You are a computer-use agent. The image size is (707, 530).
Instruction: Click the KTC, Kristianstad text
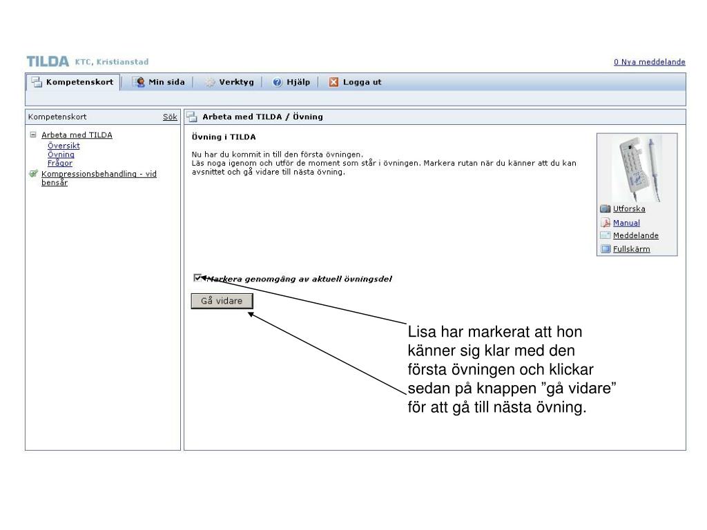tap(111, 61)
